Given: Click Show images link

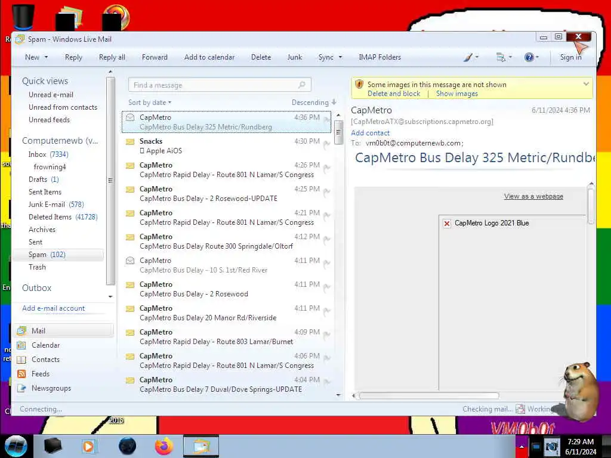Looking at the screenshot, I should [x=456, y=94].
